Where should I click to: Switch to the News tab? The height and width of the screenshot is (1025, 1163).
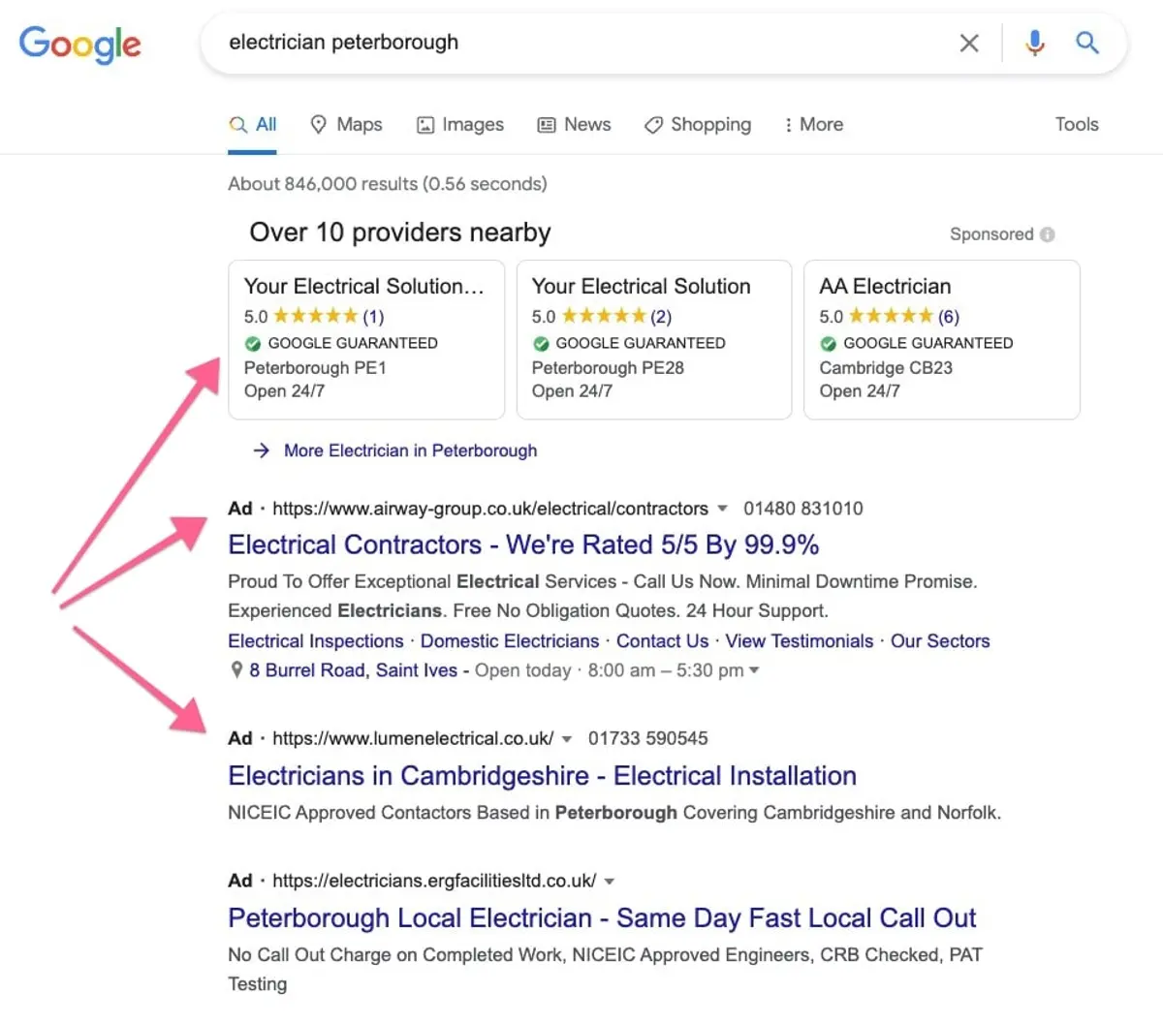pyautogui.click(x=574, y=124)
